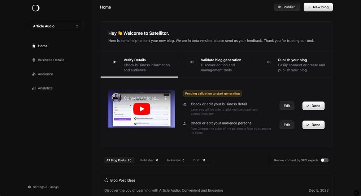Open Audience section in sidebar

tap(42, 74)
